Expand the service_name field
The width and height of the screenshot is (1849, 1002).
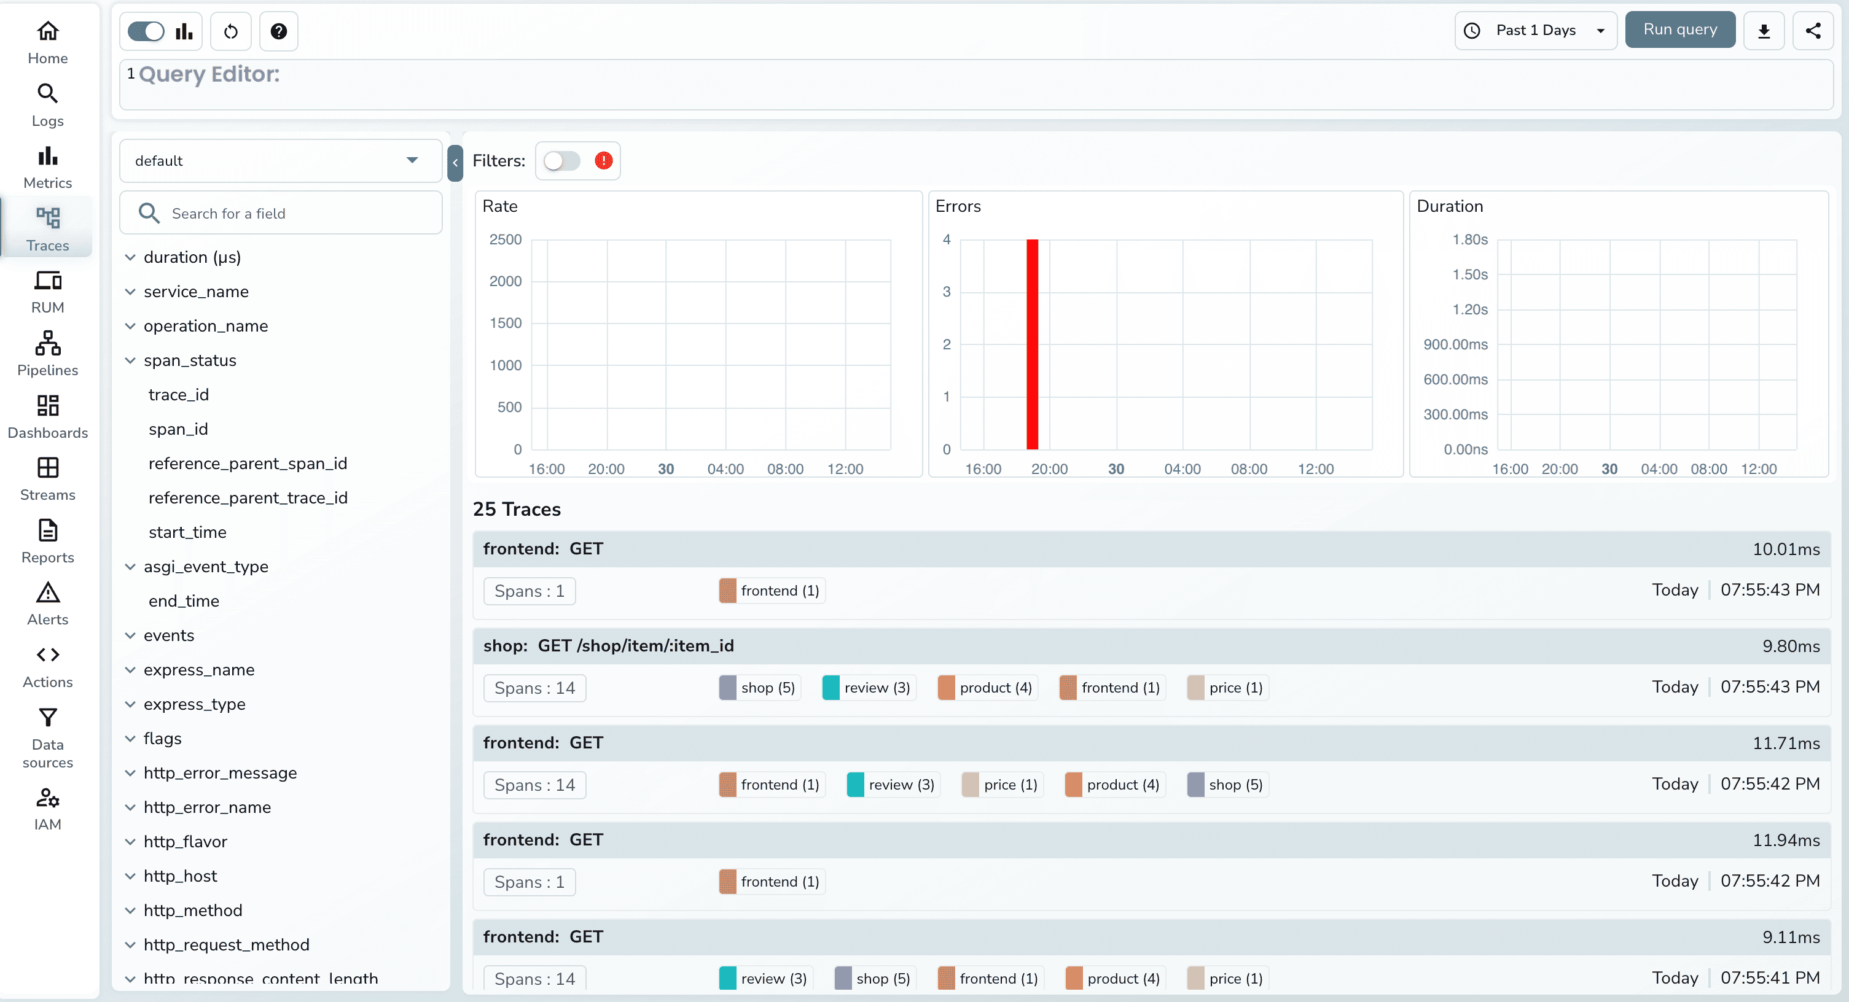196,291
